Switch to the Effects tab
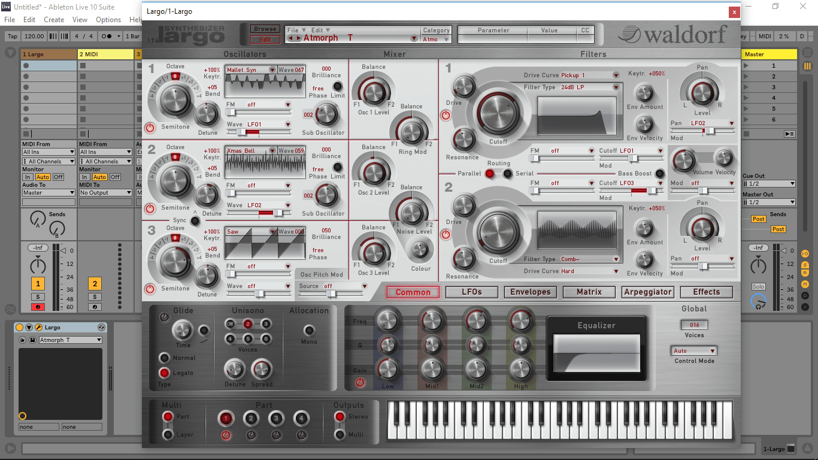The width and height of the screenshot is (818, 460). [707, 292]
